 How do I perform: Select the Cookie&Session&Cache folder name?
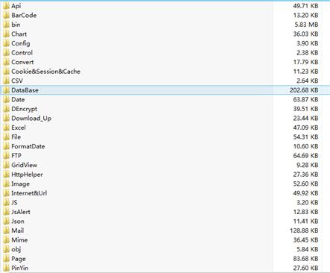[46, 72]
